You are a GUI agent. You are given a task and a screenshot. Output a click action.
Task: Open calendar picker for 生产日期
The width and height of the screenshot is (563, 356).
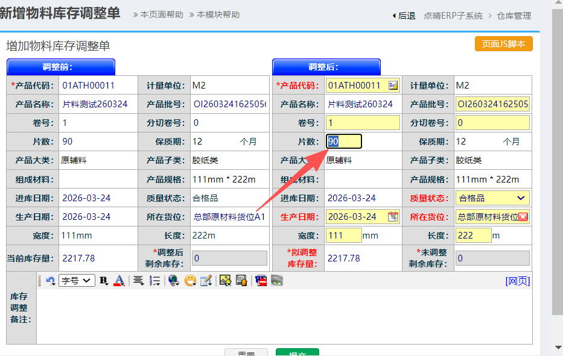pos(393,216)
